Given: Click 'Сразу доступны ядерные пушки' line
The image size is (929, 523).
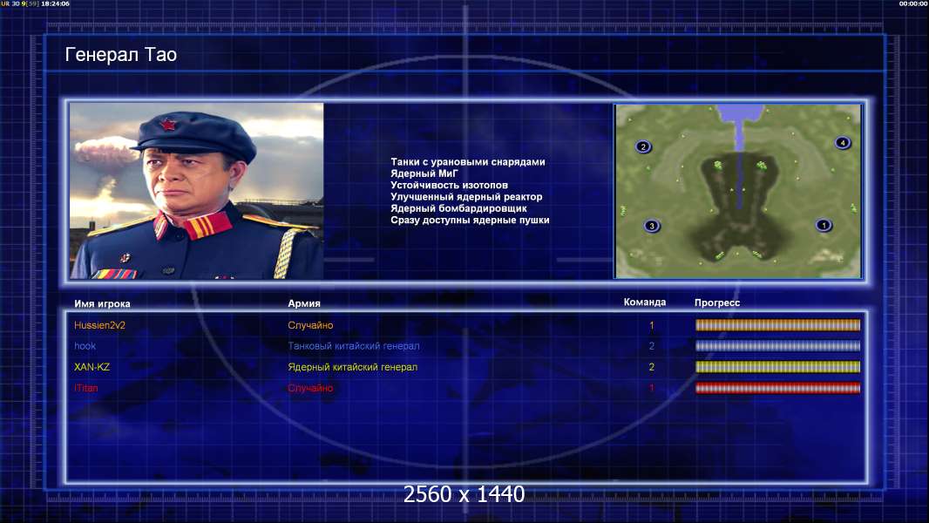Looking at the screenshot, I should point(470,220).
